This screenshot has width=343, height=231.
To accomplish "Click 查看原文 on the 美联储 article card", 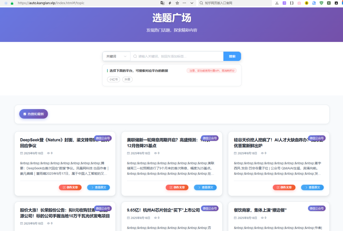I will coord(205,187).
